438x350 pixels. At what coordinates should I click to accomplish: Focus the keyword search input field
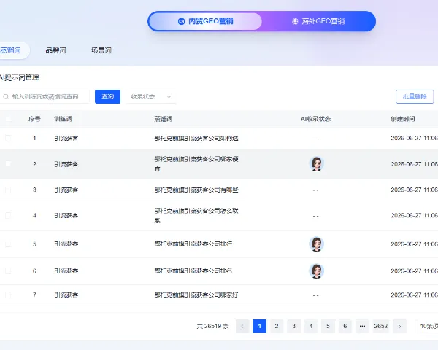point(45,96)
